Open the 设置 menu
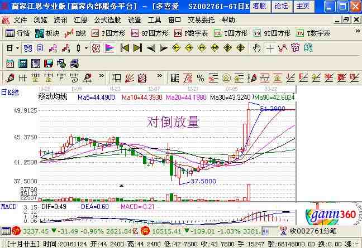This screenshot has height=248, width=362. pos(134,20)
